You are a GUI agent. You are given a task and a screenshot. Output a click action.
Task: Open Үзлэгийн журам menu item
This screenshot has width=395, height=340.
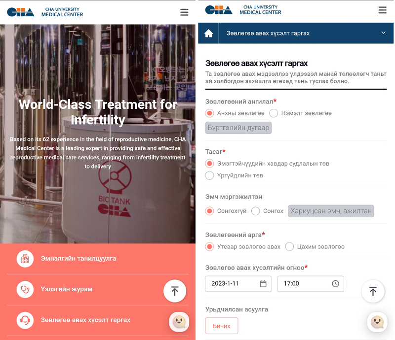(x=66, y=289)
